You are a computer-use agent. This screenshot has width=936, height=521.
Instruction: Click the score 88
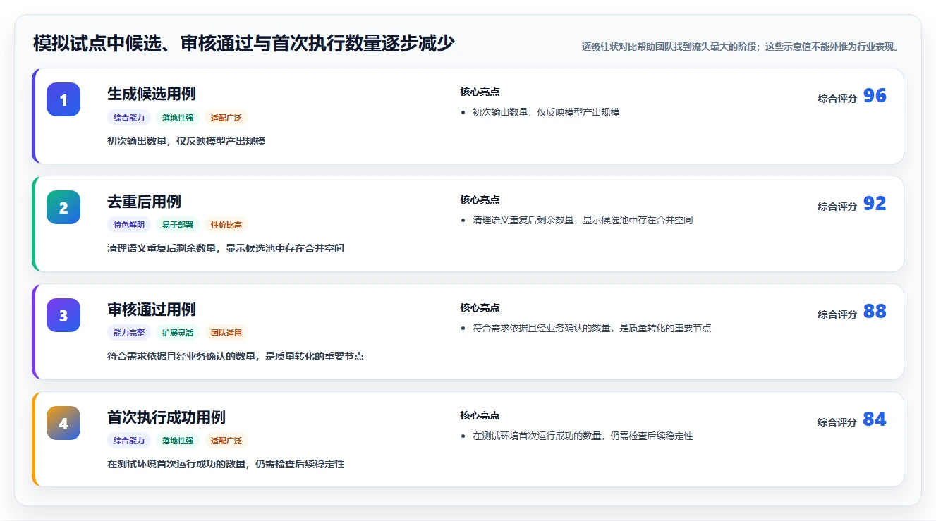[875, 312]
